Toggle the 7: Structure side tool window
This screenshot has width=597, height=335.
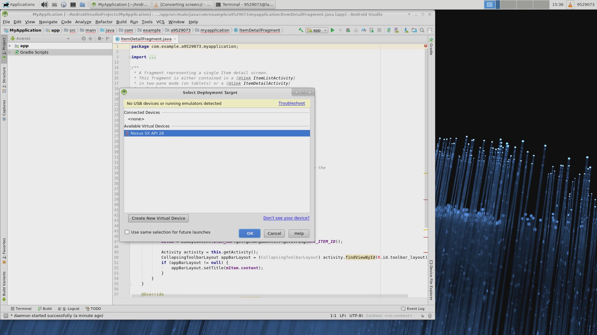click(4, 79)
